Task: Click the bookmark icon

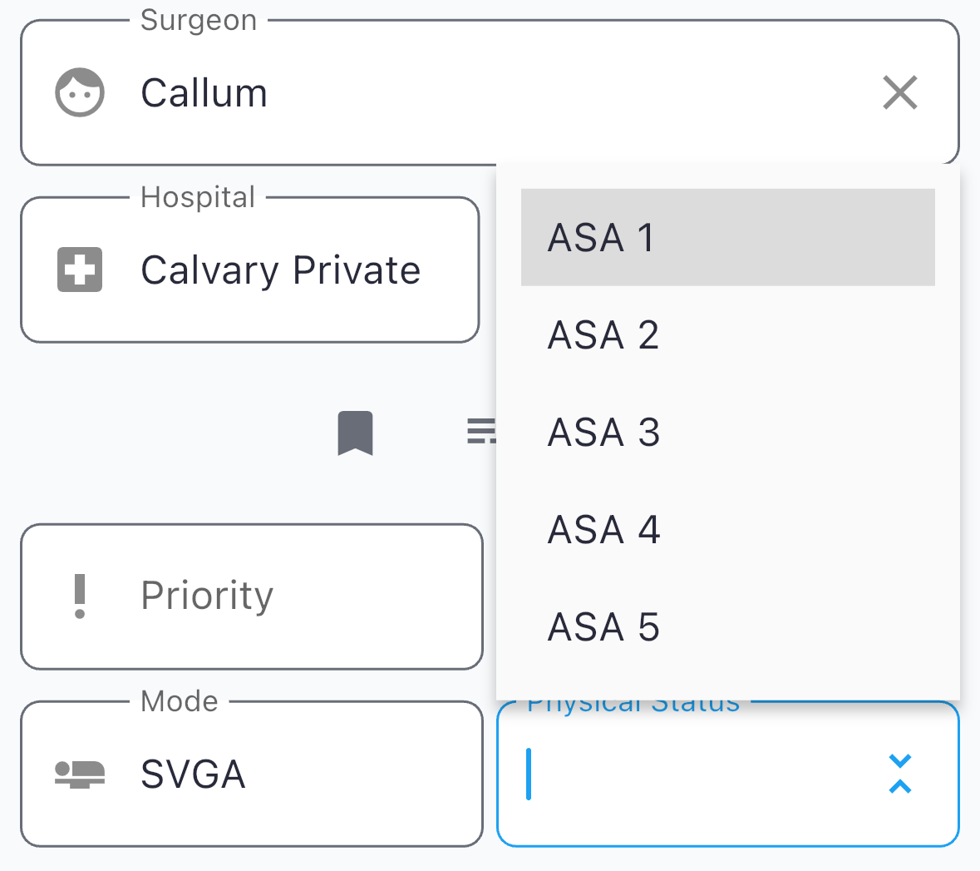Action: [x=355, y=433]
